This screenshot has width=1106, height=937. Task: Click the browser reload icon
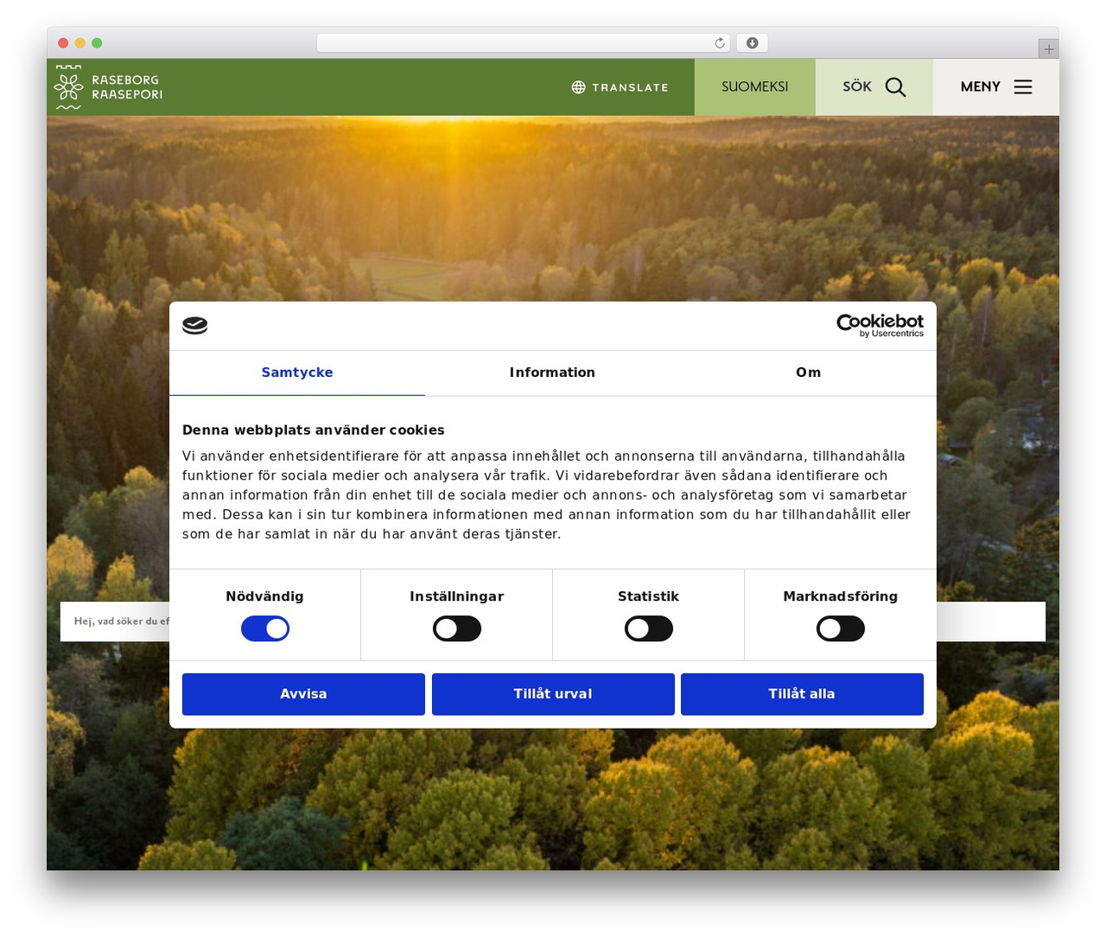(720, 43)
